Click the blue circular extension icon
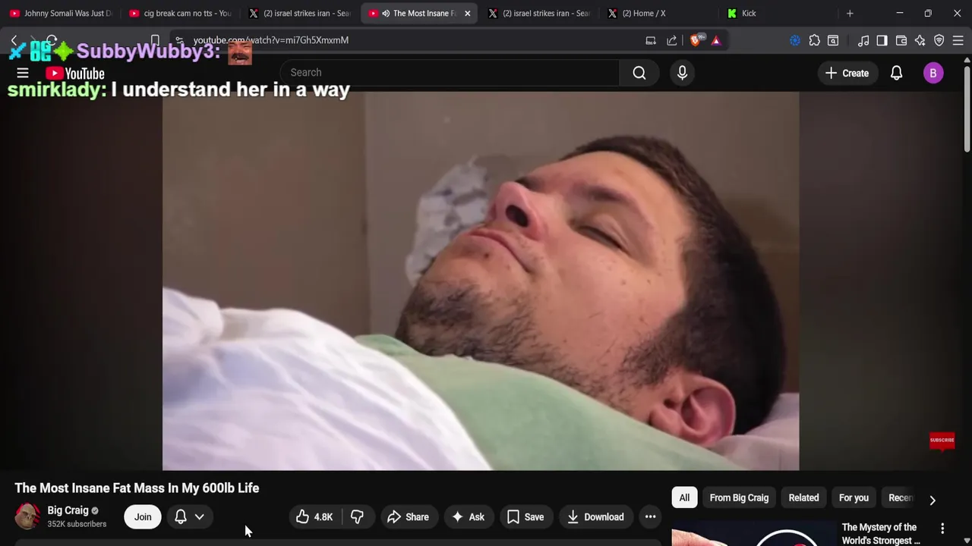This screenshot has width=972, height=546. click(x=795, y=40)
